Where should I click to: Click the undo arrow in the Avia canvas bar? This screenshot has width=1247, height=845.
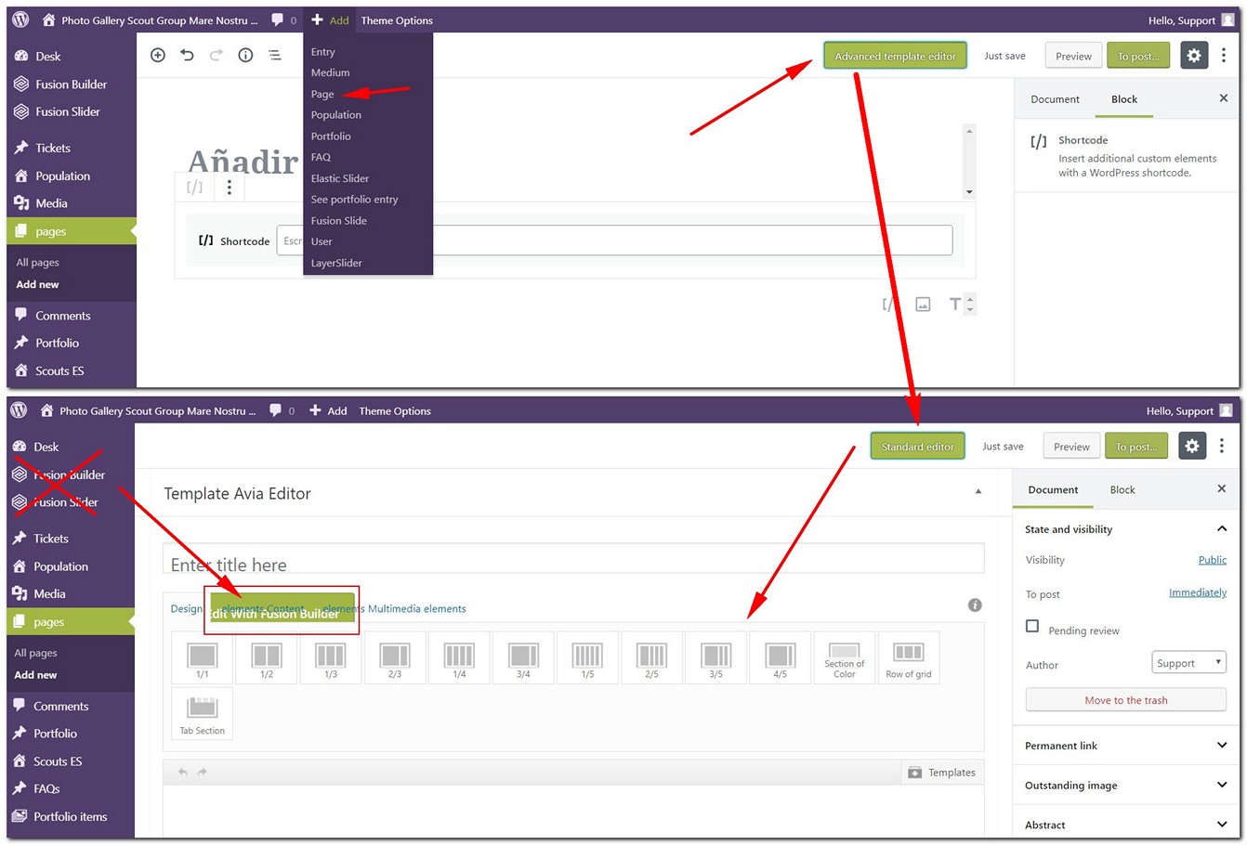click(183, 773)
